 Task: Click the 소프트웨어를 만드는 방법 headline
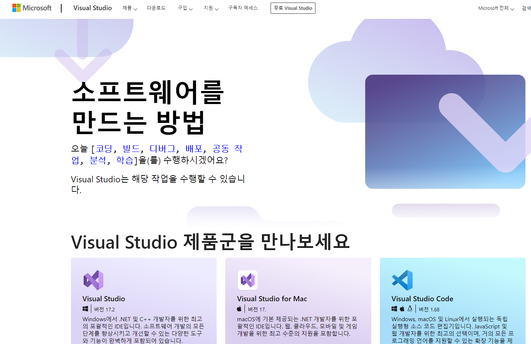coord(148,107)
